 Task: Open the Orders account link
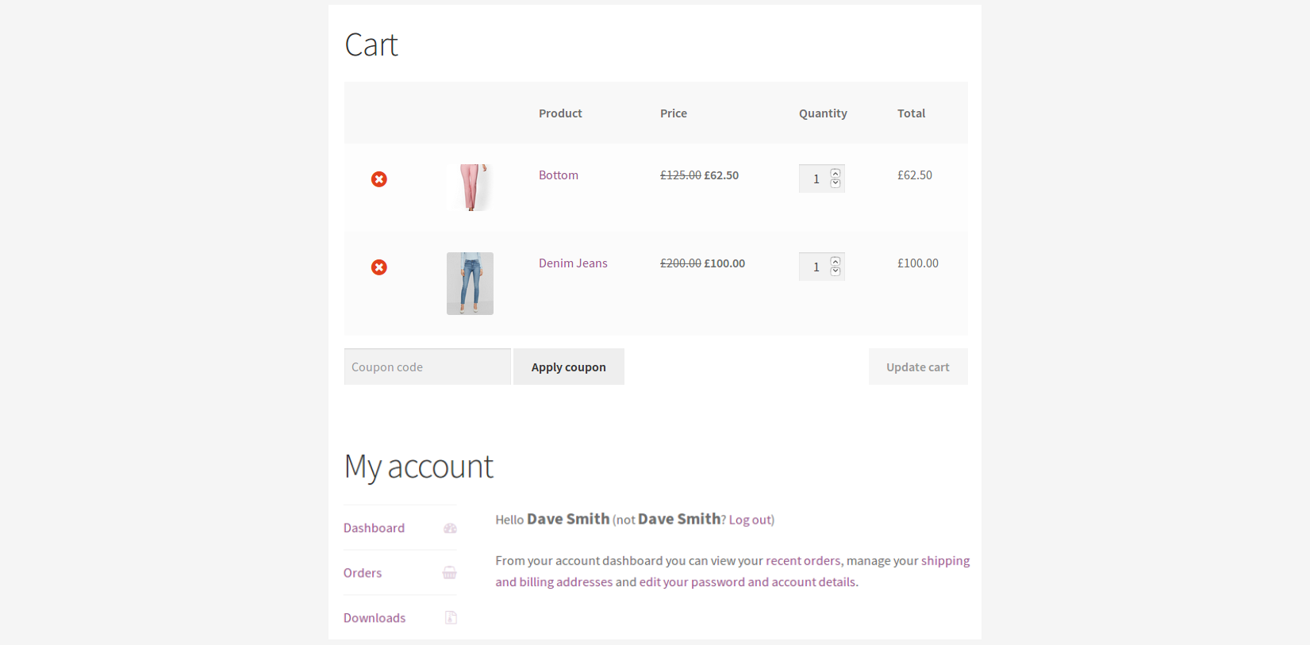(x=363, y=573)
